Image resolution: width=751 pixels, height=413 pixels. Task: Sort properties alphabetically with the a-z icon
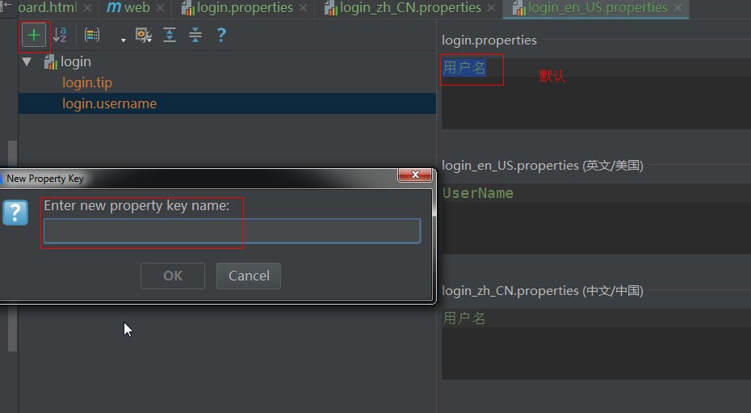tap(60, 35)
